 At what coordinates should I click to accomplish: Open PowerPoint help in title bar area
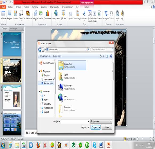[x=154, y=7]
